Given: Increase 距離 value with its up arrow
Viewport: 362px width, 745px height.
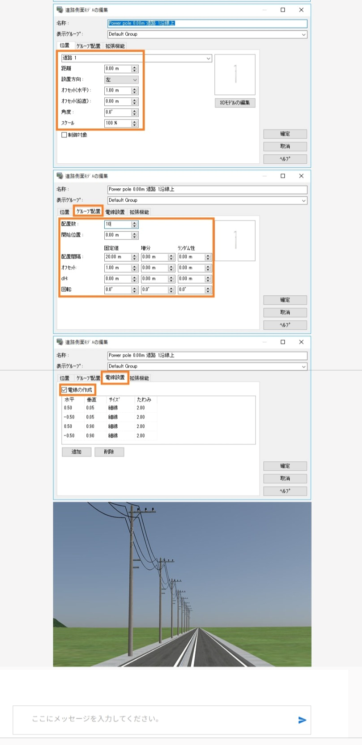Looking at the screenshot, I should coord(135,67).
